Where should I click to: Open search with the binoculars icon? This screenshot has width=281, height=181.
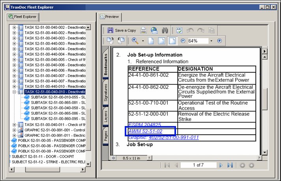click(165, 30)
